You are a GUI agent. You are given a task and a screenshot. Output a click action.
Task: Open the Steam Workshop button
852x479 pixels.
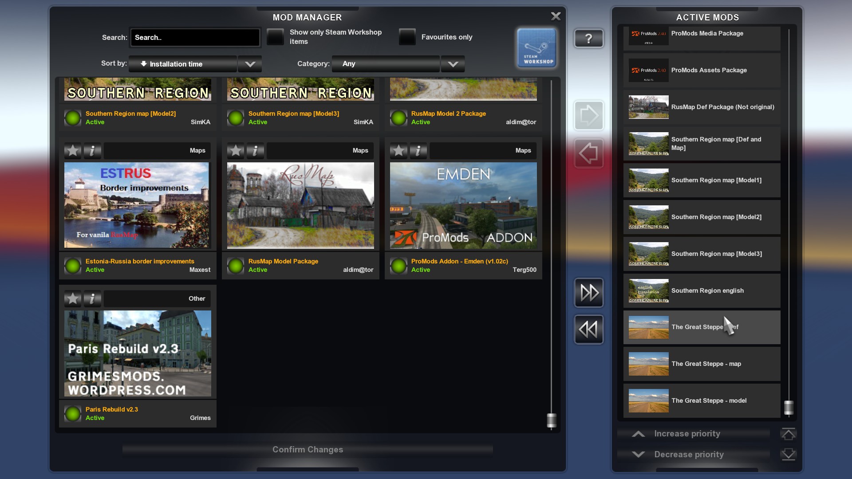coord(536,48)
